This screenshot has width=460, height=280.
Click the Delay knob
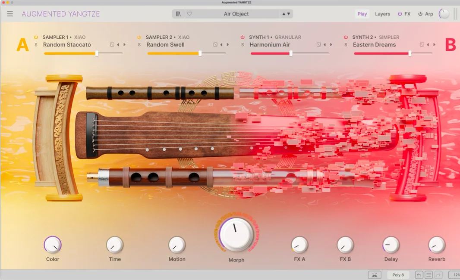[391, 245]
